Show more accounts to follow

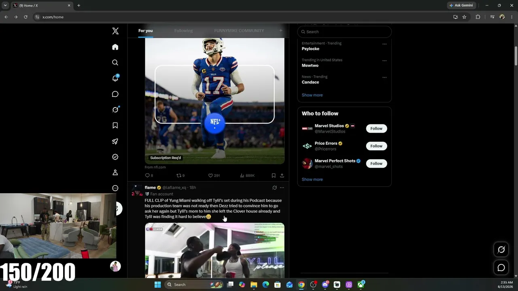[312, 179]
